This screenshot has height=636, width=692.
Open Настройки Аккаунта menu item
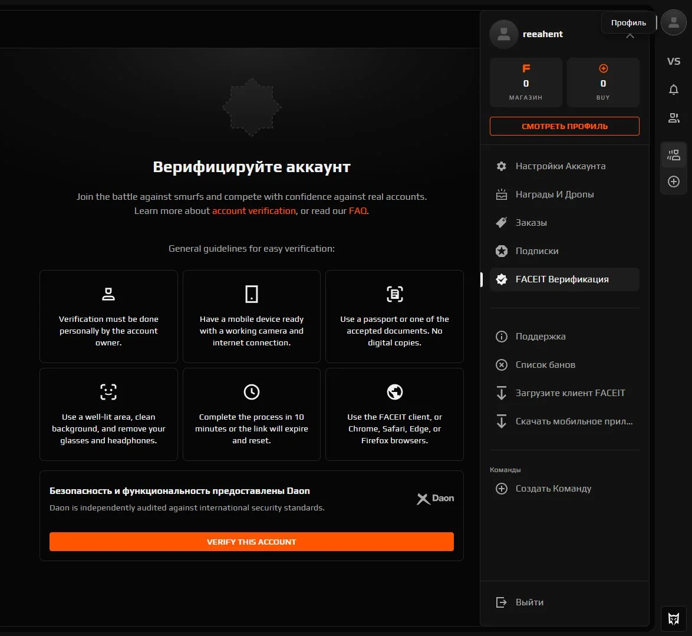point(565,166)
